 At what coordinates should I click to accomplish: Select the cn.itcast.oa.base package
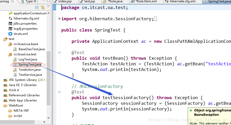coord(23,44)
